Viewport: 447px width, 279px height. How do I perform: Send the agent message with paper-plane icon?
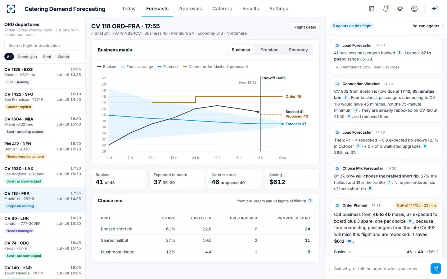pyautogui.click(x=436, y=268)
